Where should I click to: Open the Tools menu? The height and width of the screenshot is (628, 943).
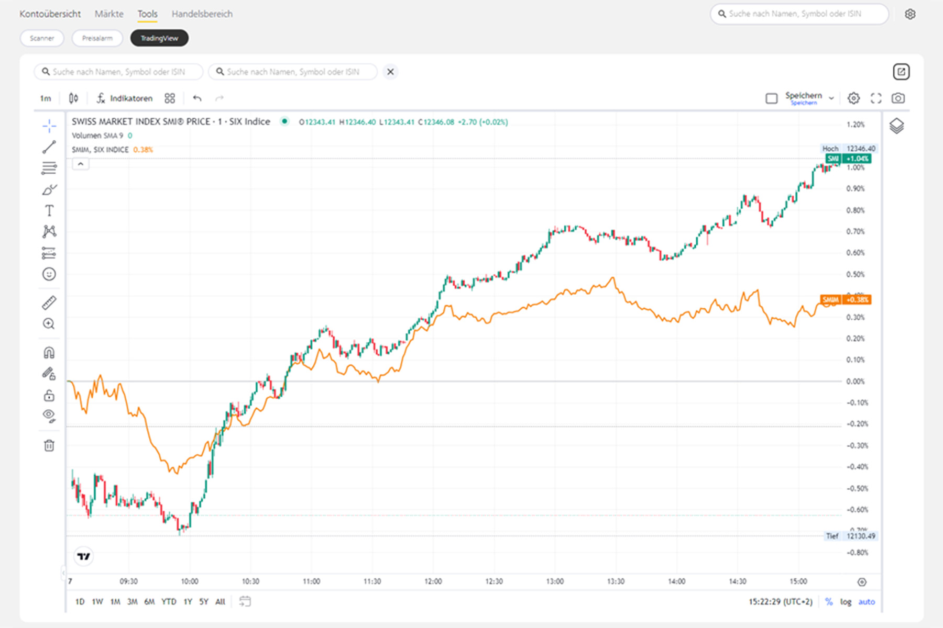pos(147,14)
